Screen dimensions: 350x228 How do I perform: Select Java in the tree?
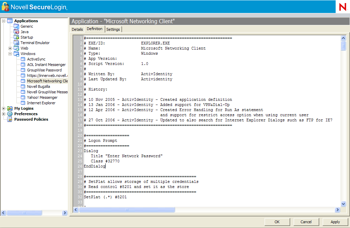tap(25, 32)
